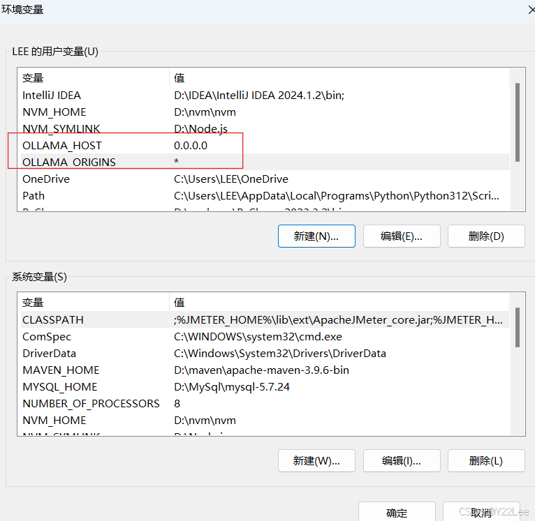The width and height of the screenshot is (535, 521).
Task: Select the CLASSPATH system variable
Action: (53, 320)
